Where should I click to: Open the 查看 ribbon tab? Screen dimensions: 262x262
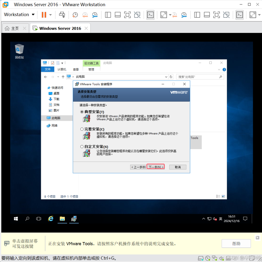[x=76, y=69]
